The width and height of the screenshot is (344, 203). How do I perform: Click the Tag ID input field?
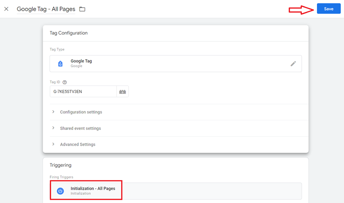tap(83, 92)
